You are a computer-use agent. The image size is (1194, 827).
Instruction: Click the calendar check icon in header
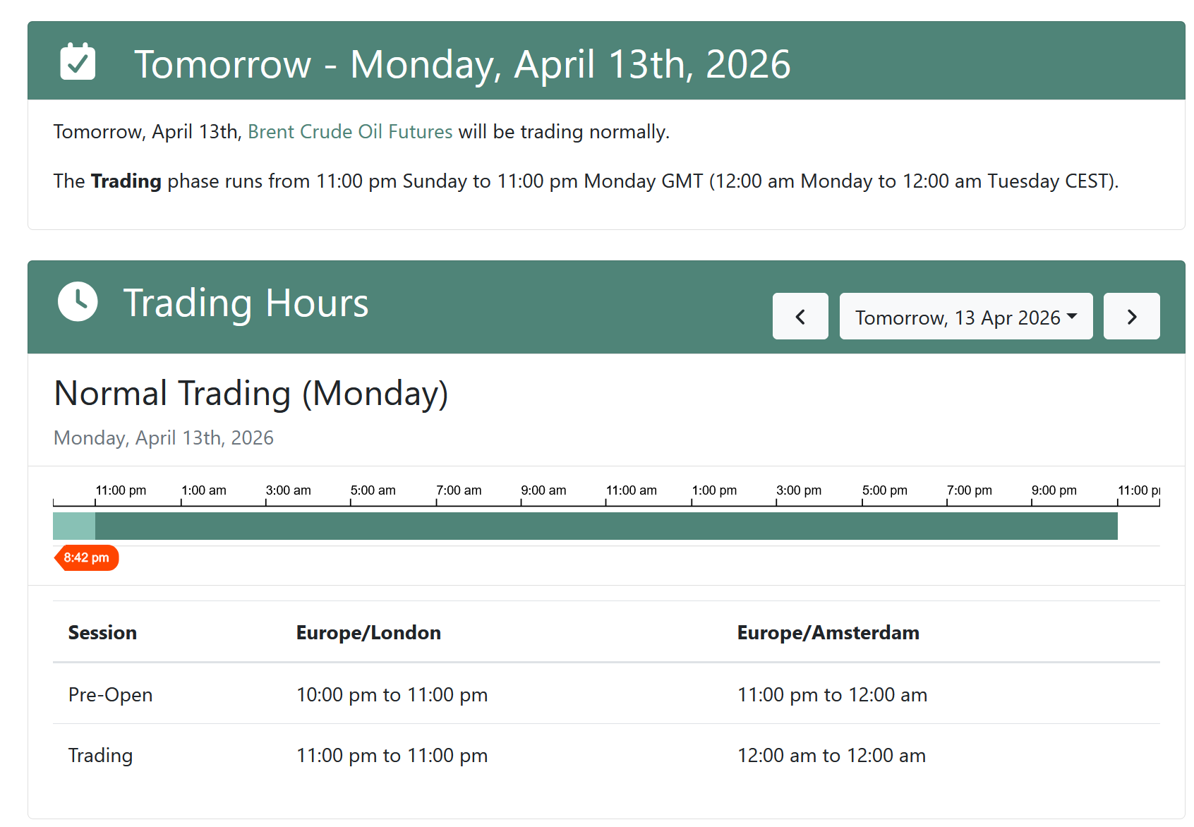coord(78,61)
